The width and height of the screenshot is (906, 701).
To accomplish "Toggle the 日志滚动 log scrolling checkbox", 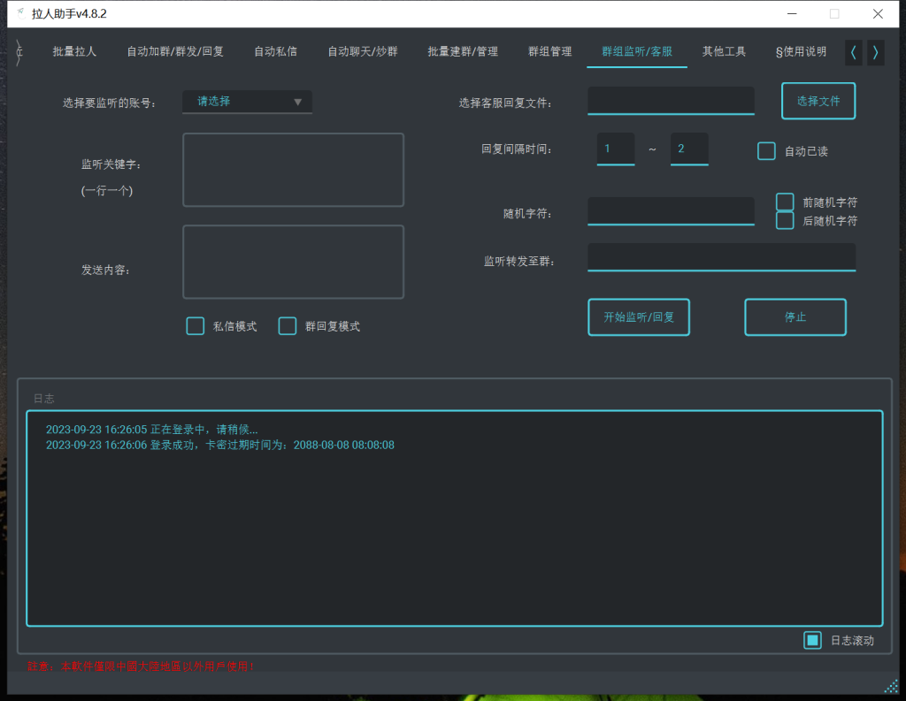I will click(811, 639).
